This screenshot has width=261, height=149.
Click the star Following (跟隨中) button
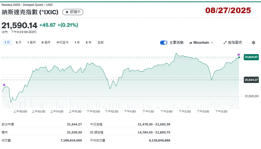tap(73, 12)
